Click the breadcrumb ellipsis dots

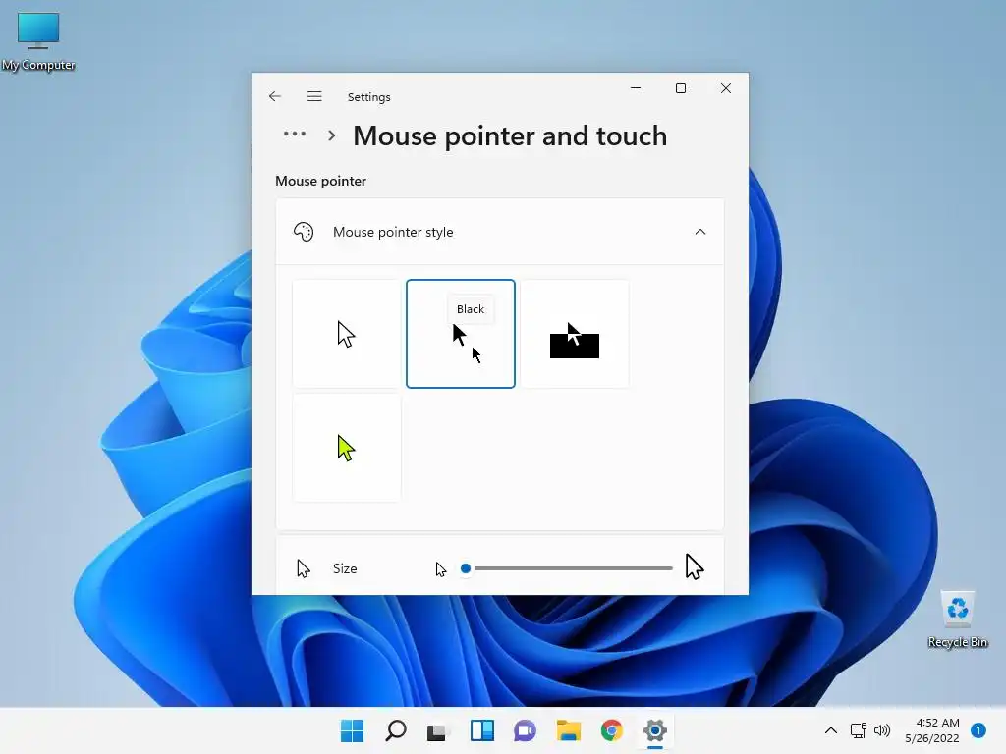click(x=295, y=134)
